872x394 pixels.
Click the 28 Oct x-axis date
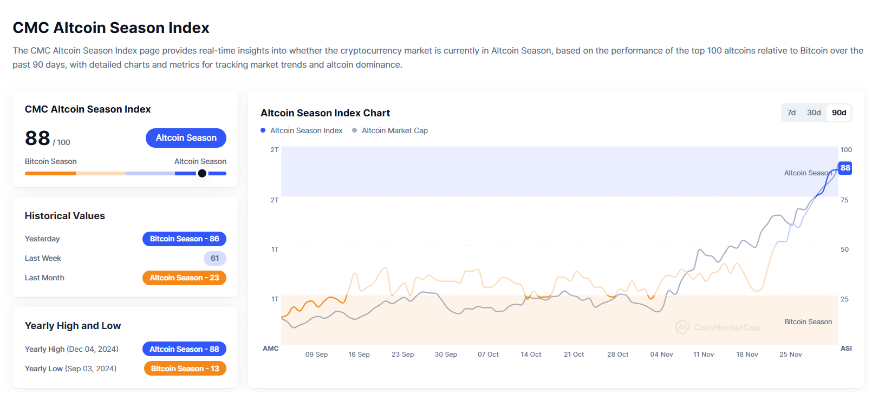click(617, 354)
